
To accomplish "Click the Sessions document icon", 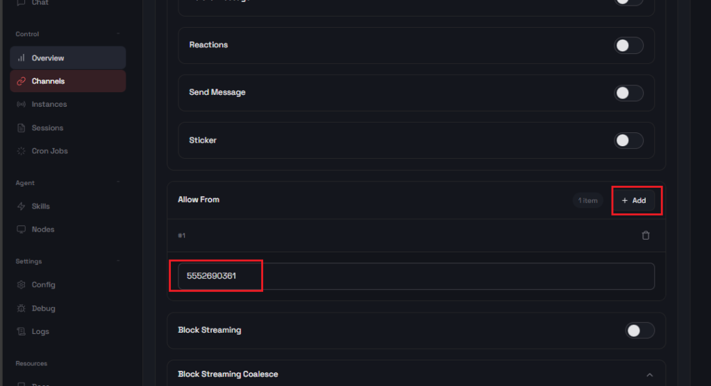I will pyautogui.click(x=21, y=128).
